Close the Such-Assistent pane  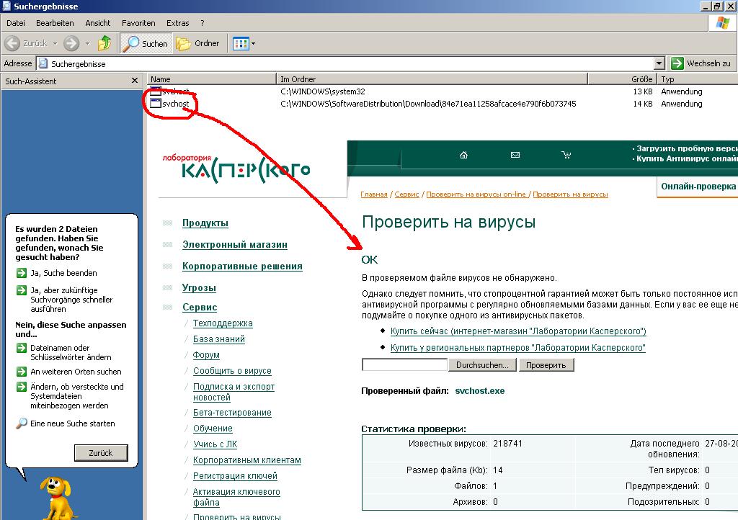135,81
